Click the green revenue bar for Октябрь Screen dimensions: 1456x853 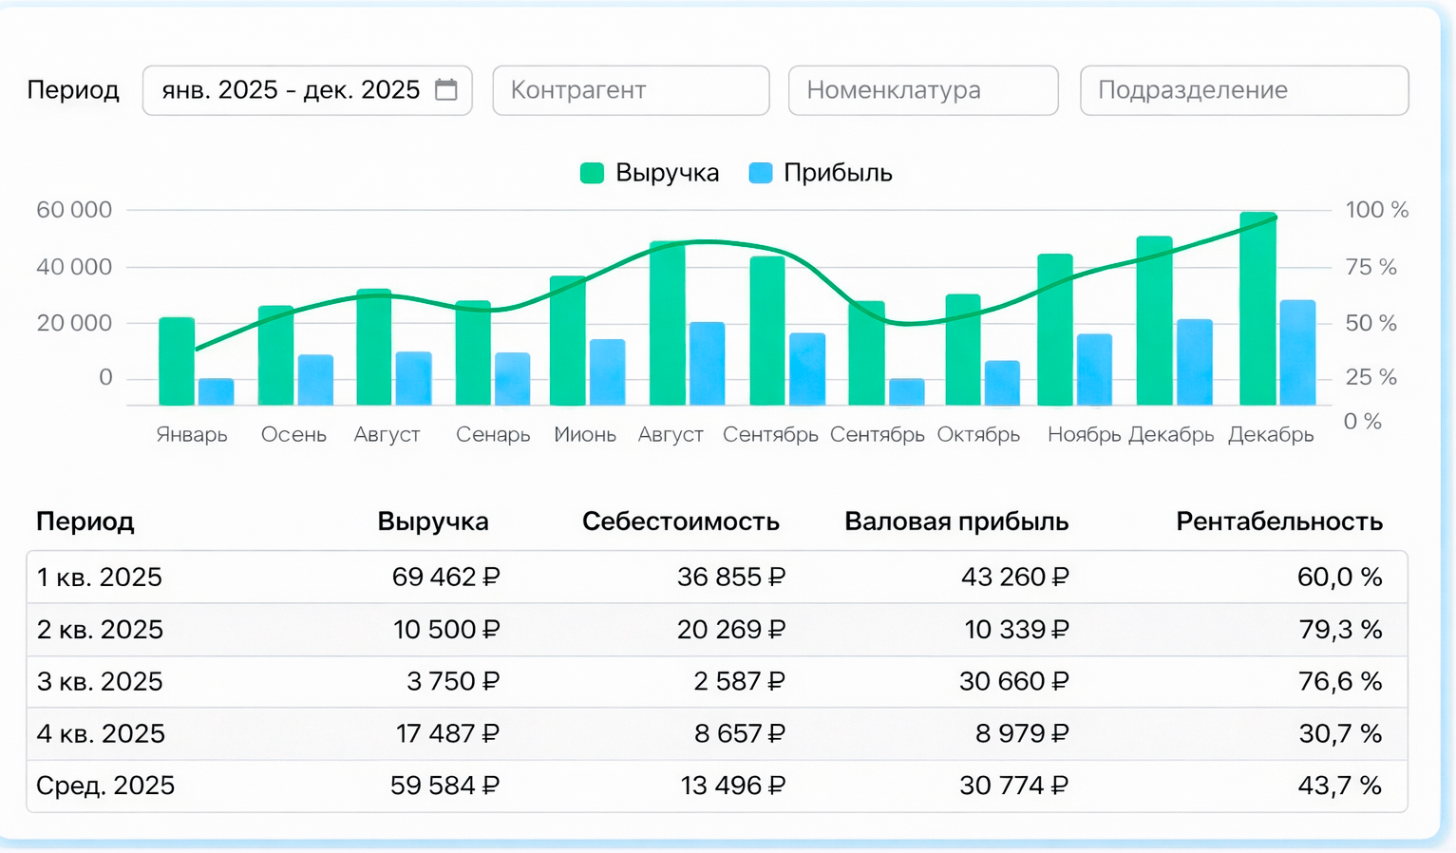tap(963, 350)
